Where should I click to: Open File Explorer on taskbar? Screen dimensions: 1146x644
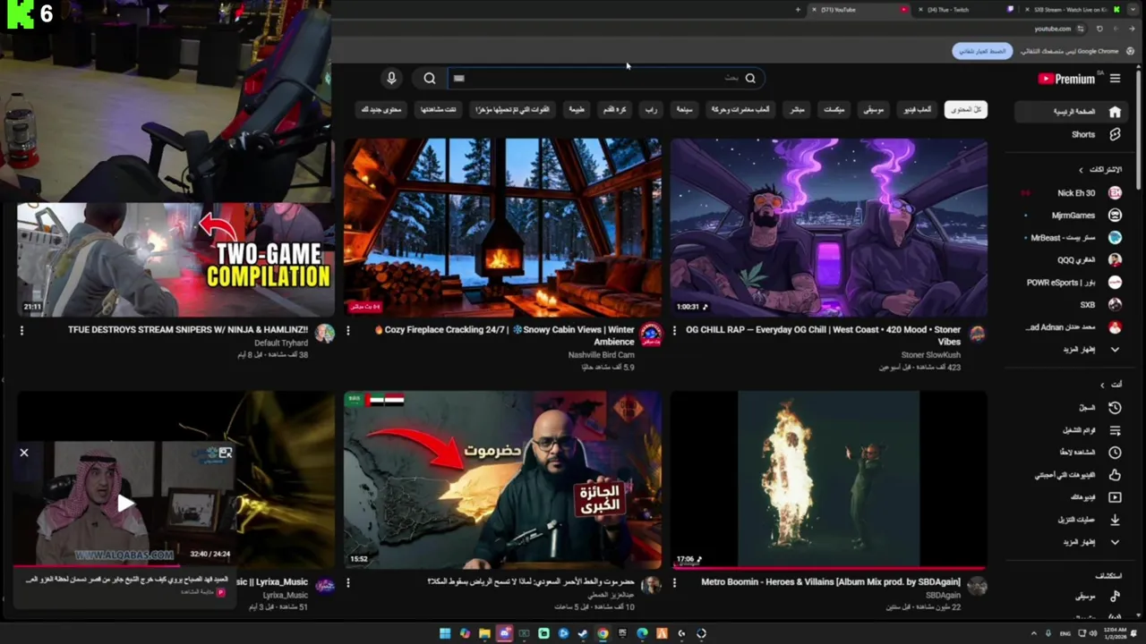tap(484, 633)
